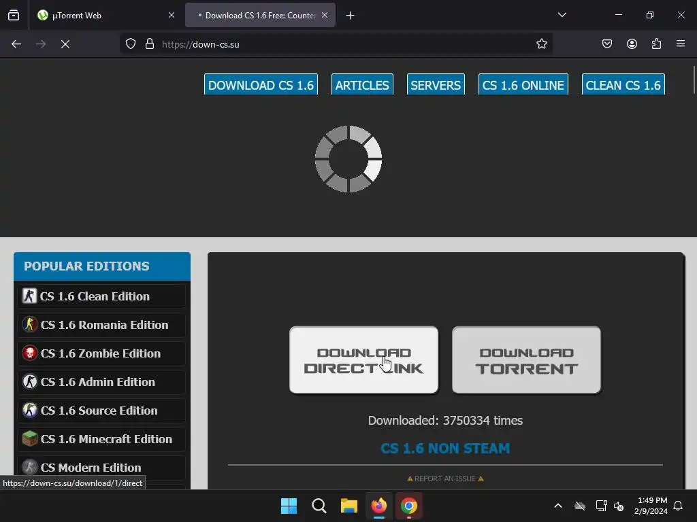The width and height of the screenshot is (697, 522).
Task: Click the page vertical scrollbar
Action: [694, 80]
